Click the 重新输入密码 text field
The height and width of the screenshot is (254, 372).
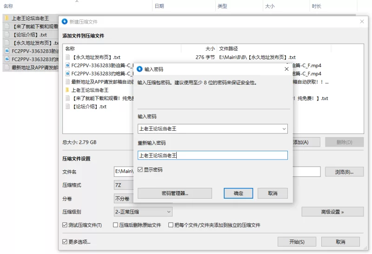point(213,155)
